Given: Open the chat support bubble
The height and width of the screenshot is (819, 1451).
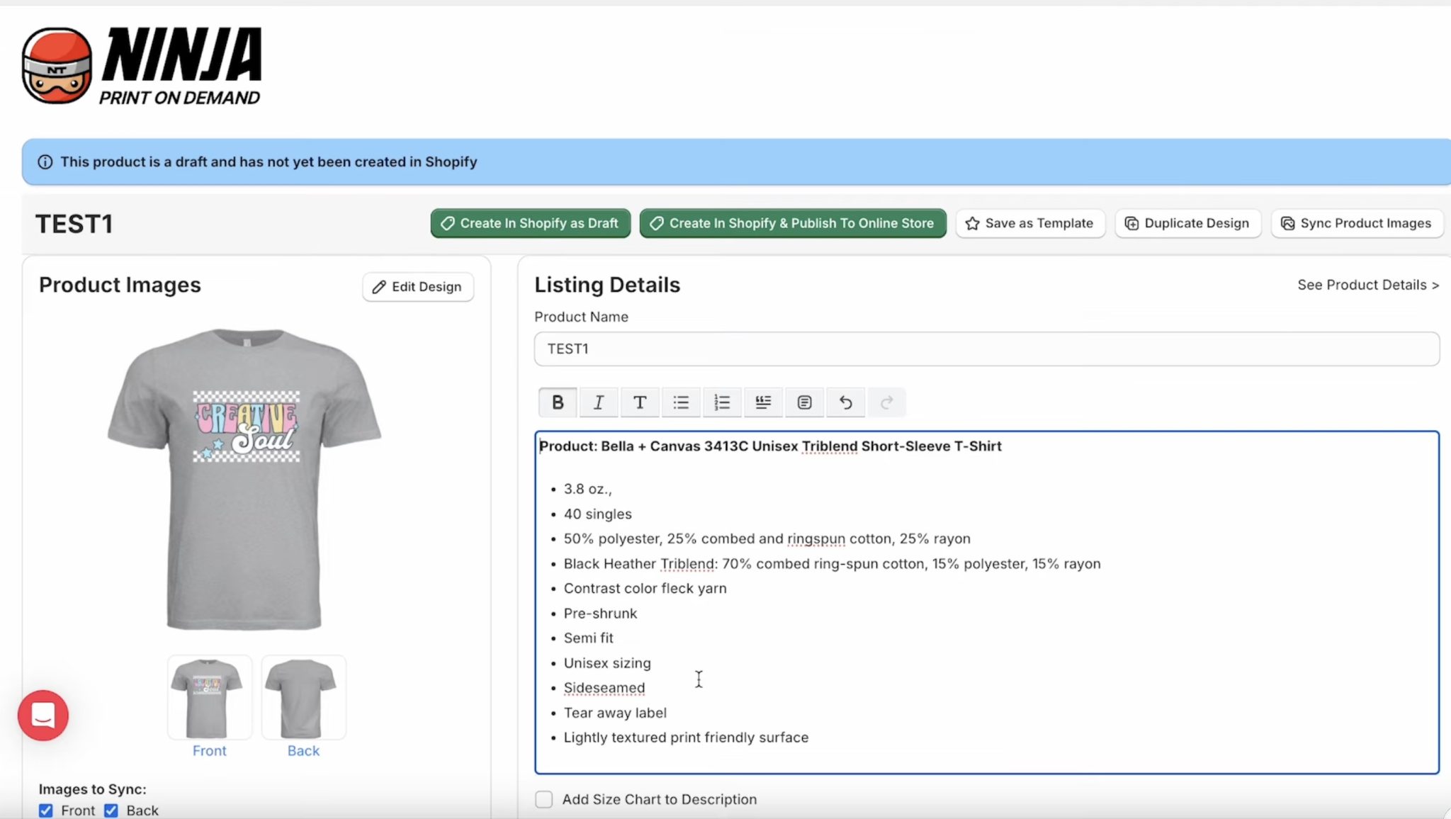Looking at the screenshot, I should 43,716.
